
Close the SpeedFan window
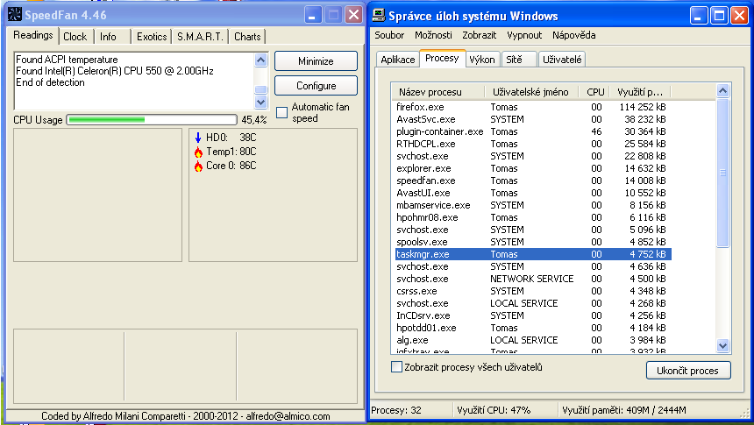coord(353,14)
